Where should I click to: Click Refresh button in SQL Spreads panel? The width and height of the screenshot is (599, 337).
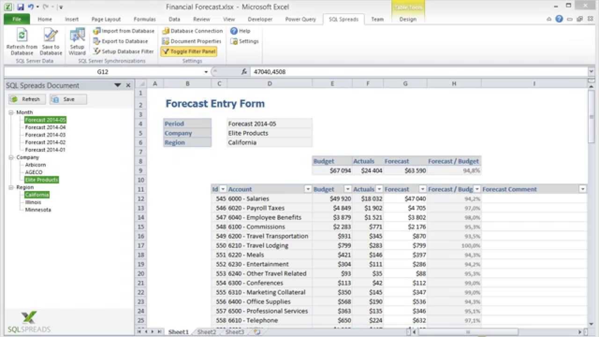[27, 99]
